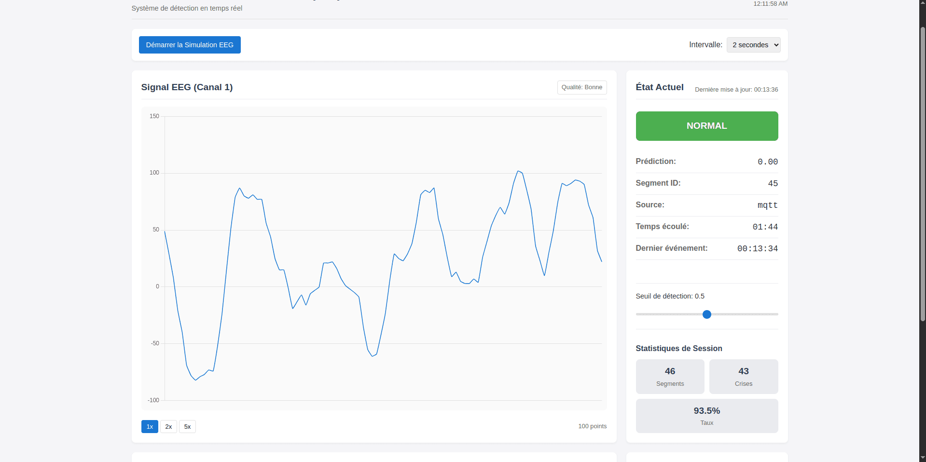Viewport: 926px width, 462px height.
Task: Click the Dernier événement timestamp
Action: [x=757, y=249]
